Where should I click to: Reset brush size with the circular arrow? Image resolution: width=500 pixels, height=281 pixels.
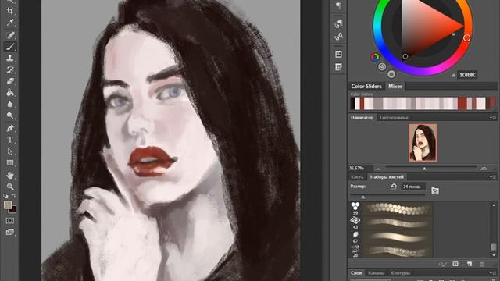(x=394, y=187)
